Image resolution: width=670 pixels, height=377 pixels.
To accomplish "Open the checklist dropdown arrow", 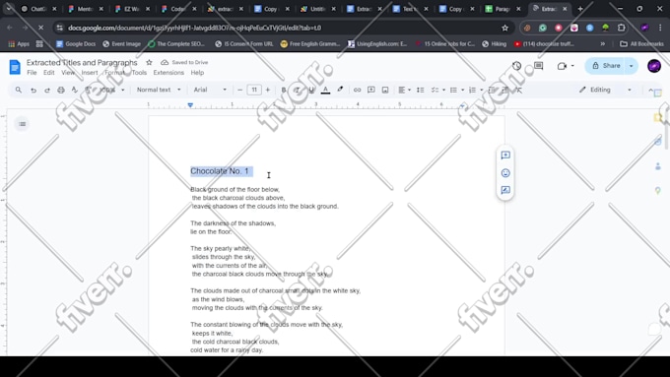I will 443,90.
